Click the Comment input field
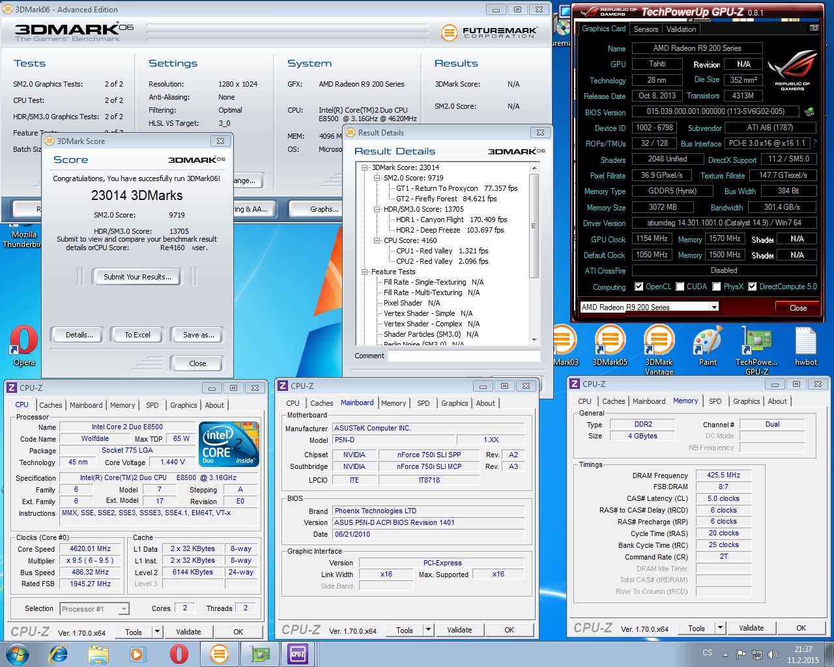834x667 pixels. click(464, 356)
